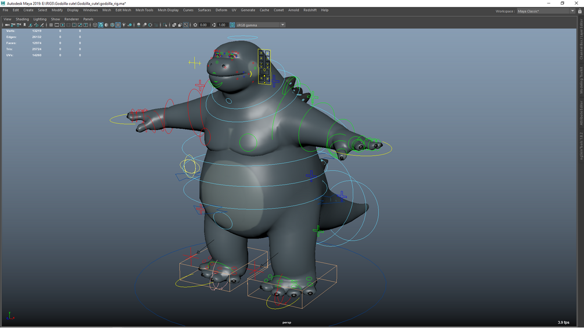Open the Redshift menu

coord(310,10)
